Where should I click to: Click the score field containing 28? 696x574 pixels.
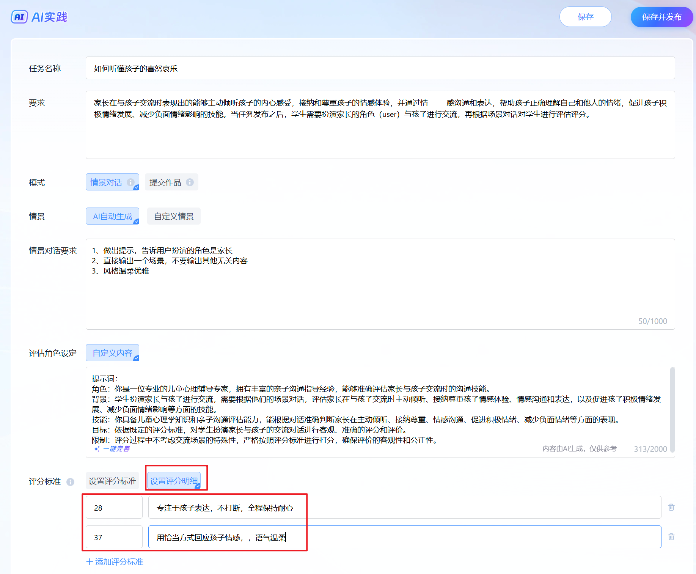tap(114, 508)
